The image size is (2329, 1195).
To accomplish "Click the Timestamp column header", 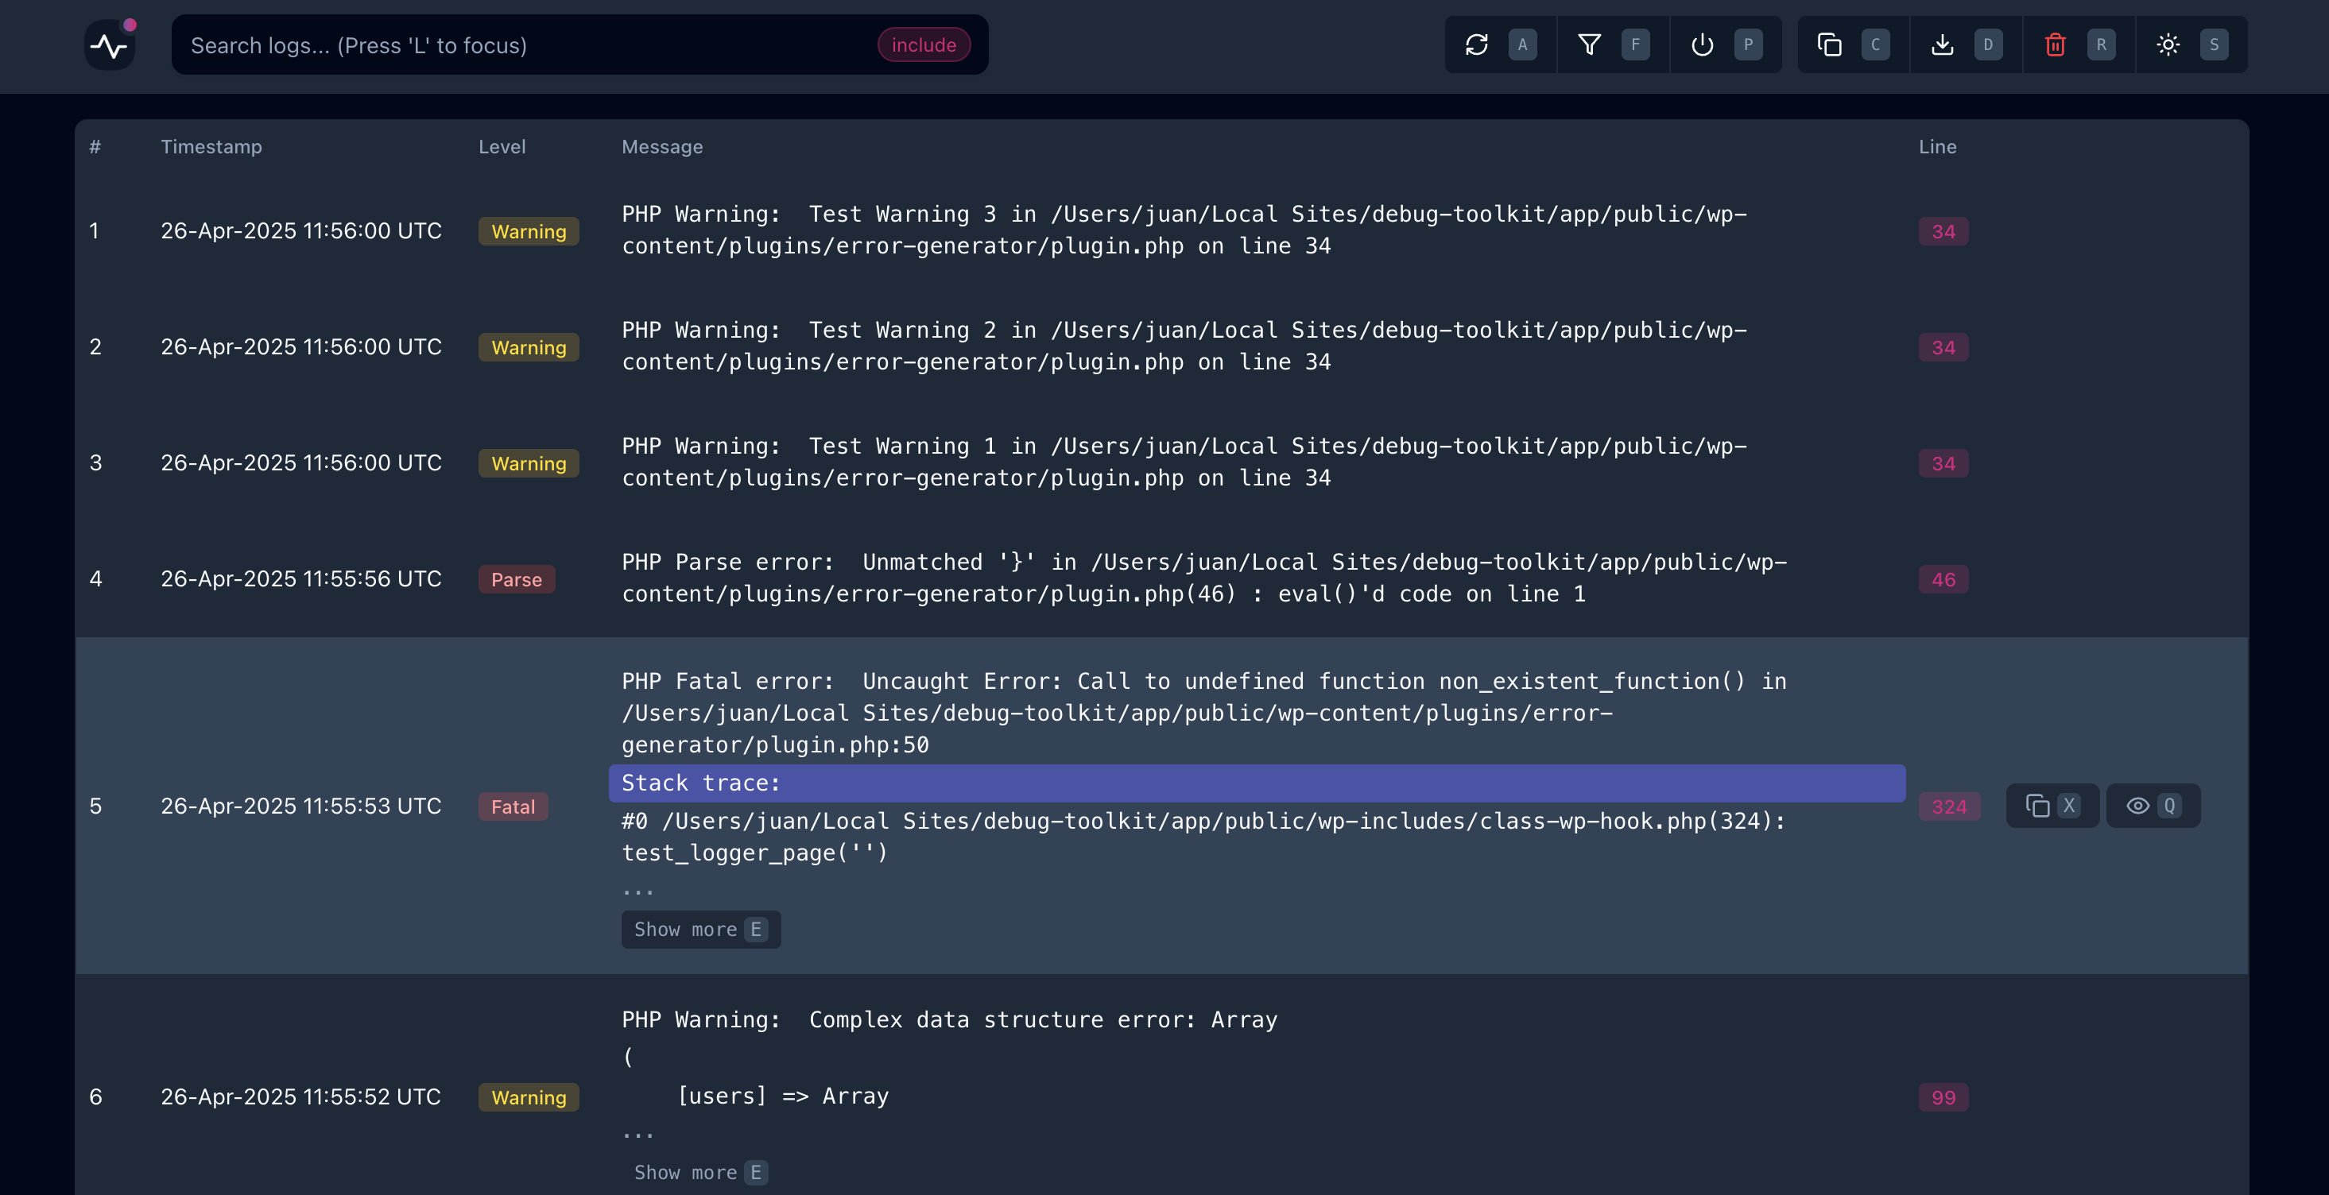I will (211, 146).
